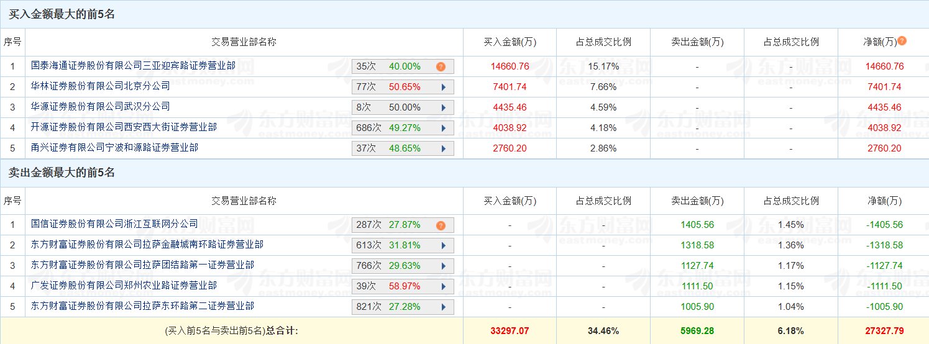Select the total net amount 27327.79 cell
The height and width of the screenshot is (344, 929).
[x=884, y=331]
